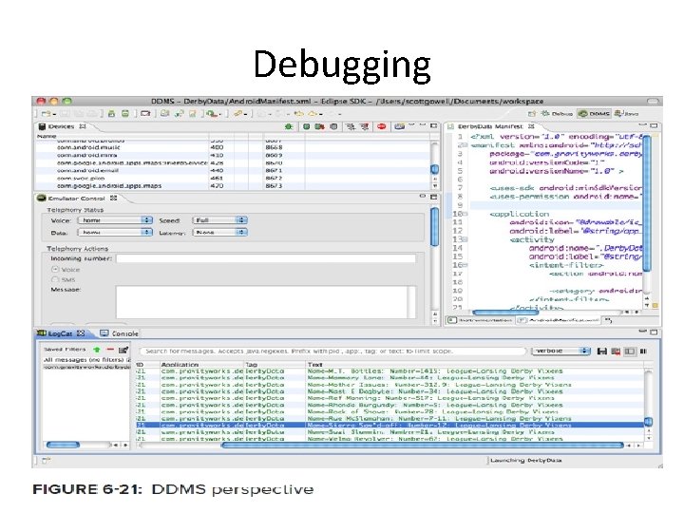Click the Android Virtual Device Manager icon
Viewport: 684px width, 513px height.
[x=125, y=113]
